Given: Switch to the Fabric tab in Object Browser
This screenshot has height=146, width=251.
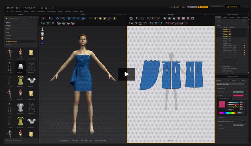Looking at the screenshot, I should (x=225, y=17).
